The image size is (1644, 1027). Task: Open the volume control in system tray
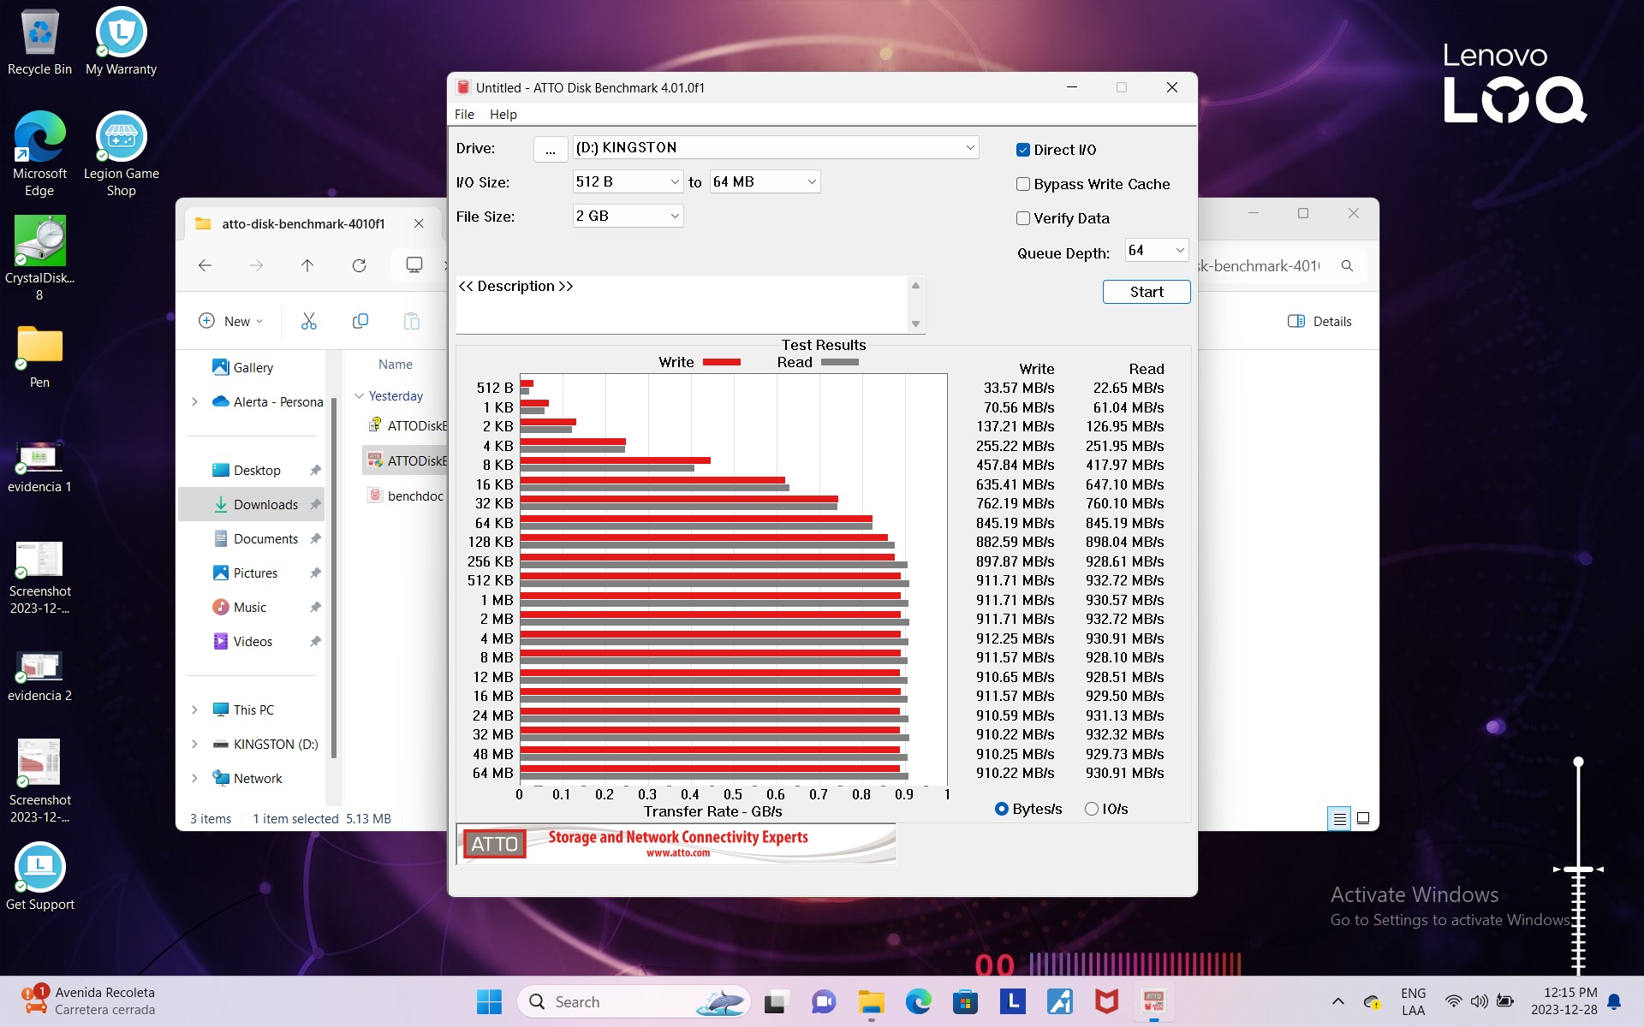(x=1479, y=1001)
